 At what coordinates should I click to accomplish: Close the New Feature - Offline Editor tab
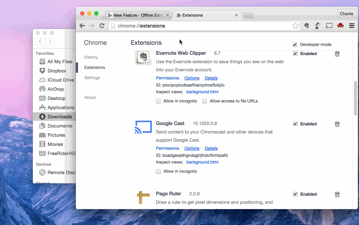click(168, 15)
